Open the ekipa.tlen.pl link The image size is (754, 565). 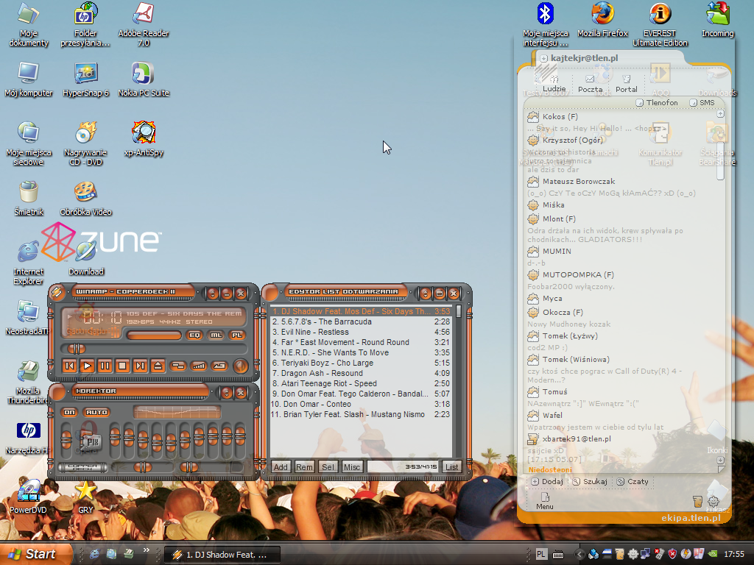pos(691,518)
